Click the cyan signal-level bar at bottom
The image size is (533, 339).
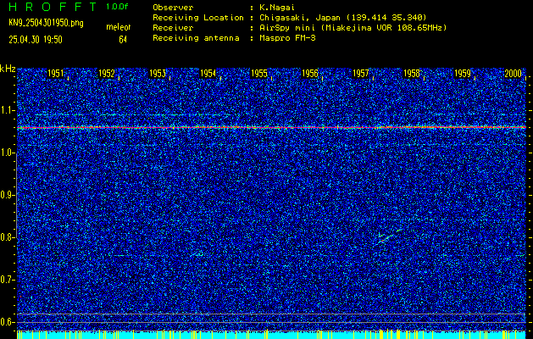(x=271, y=335)
